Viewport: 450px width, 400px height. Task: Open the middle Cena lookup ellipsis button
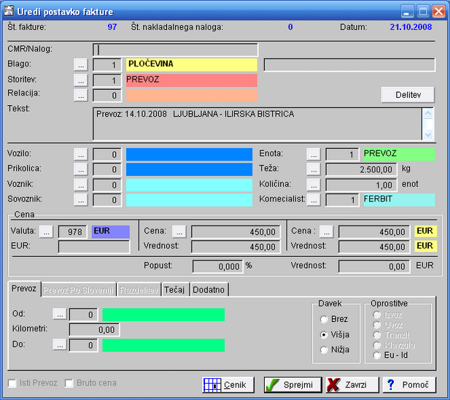click(179, 231)
